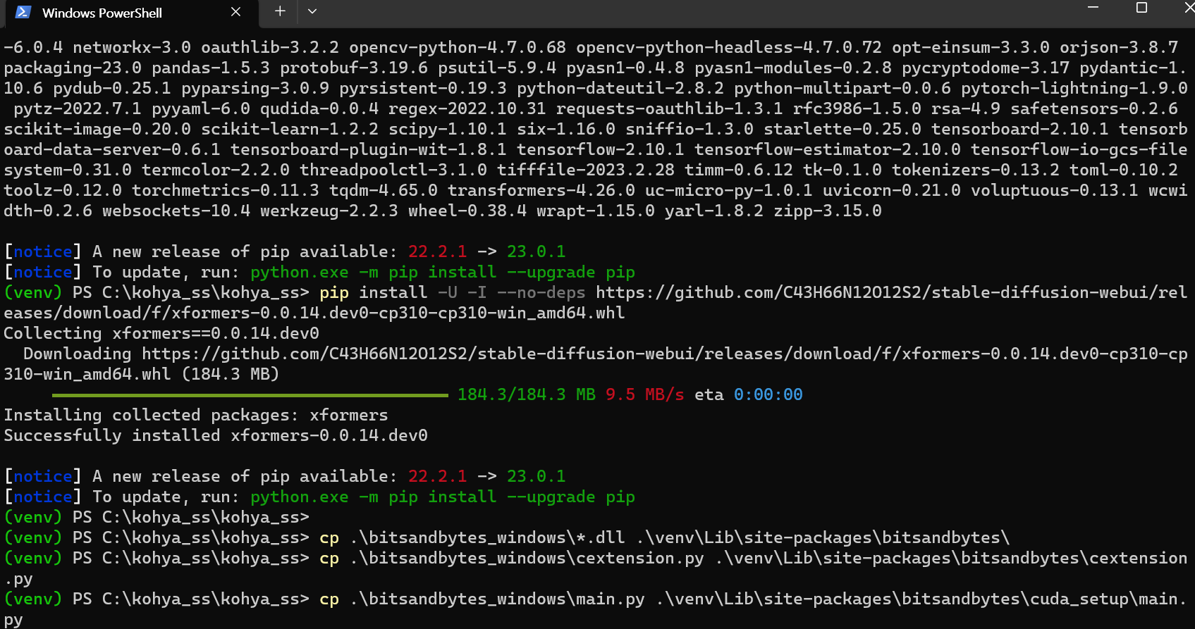This screenshot has height=629, width=1195.
Task: Click the eta '0:00:00' value
Action: [768, 394]
